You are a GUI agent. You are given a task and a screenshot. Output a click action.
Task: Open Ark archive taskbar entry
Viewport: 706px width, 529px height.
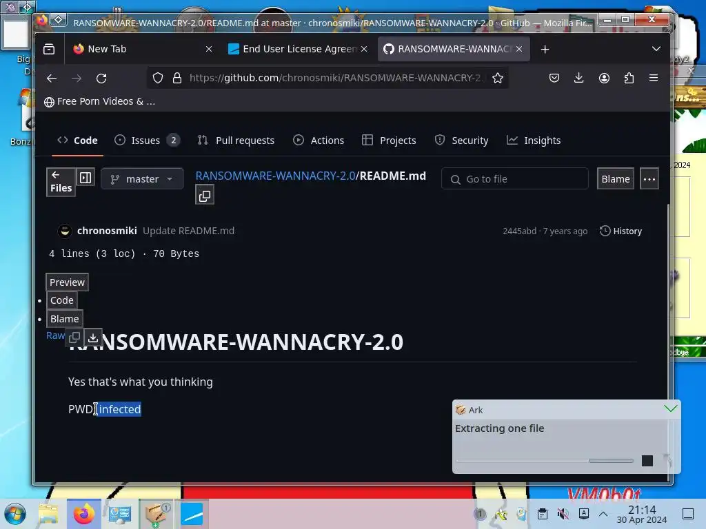[x=156, y=514]
